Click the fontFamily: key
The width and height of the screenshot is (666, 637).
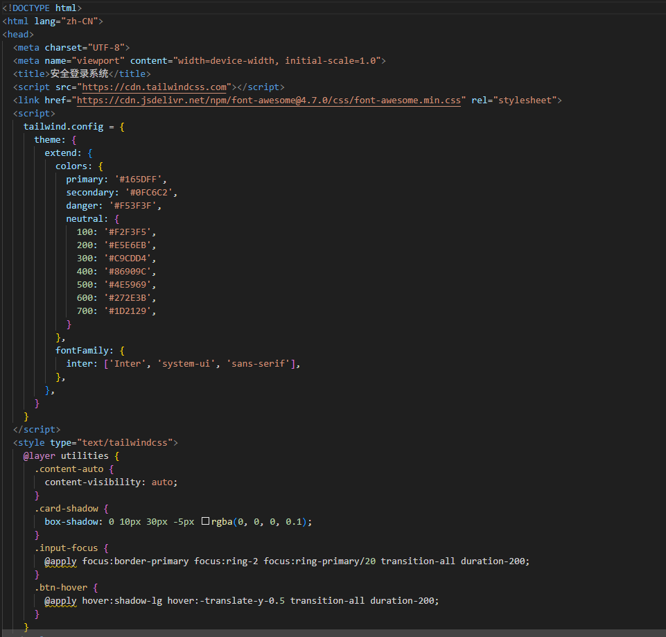tap(85, 351)
